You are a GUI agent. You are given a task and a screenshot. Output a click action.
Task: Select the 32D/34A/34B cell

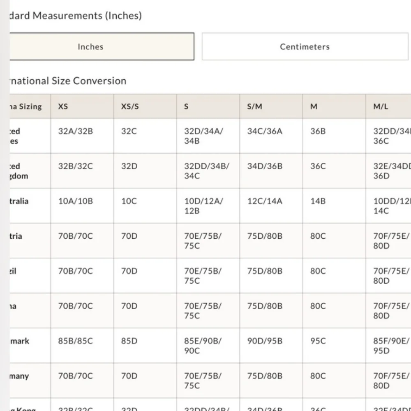pyautogui.click(x=208, y=136)
